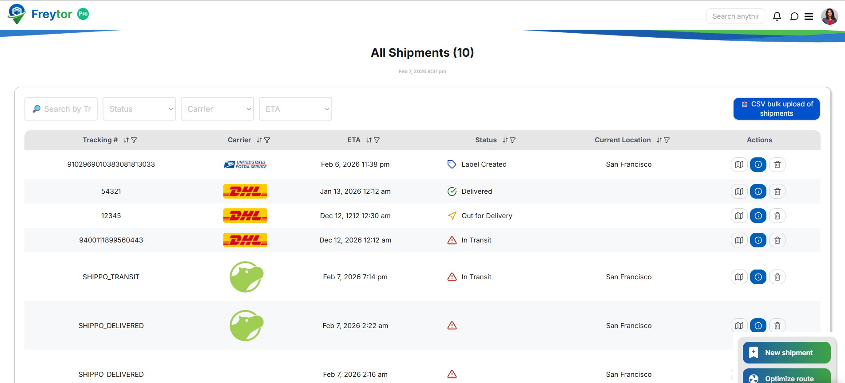Screen dimensions: 845x383
Task: Expand the ETA filter dropdown
Action: click(296, 109)
